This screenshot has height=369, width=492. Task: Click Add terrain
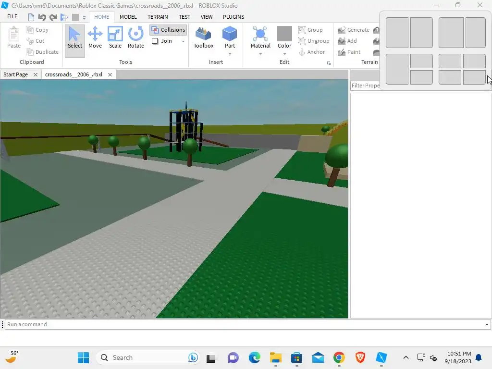(347, 41)
